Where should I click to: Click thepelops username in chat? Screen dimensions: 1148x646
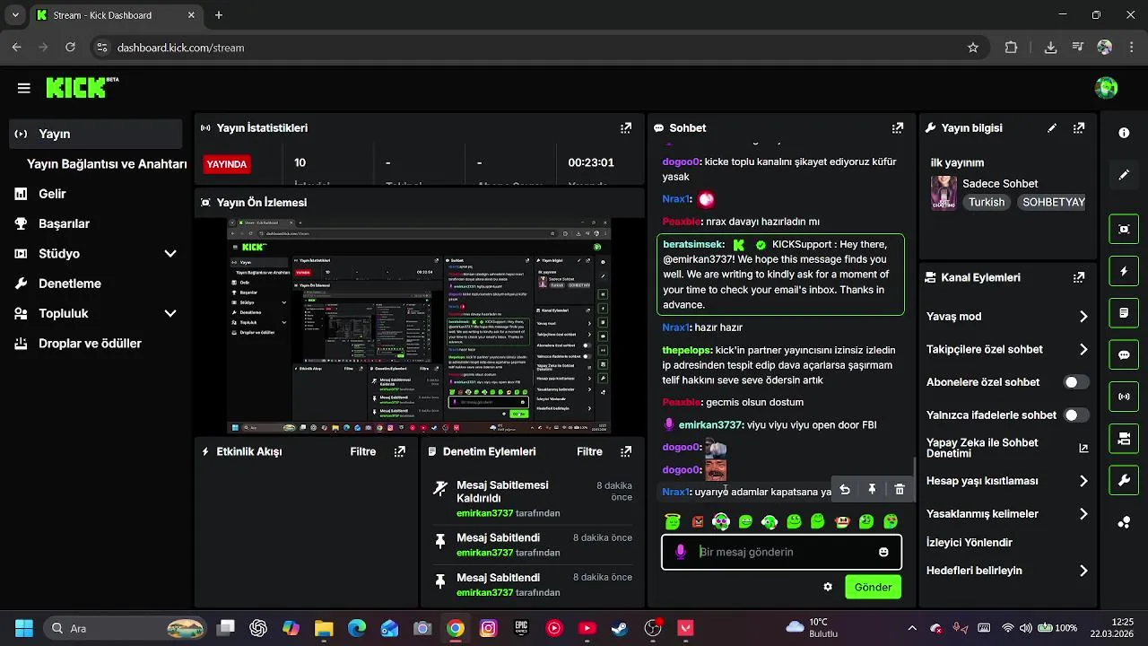click(687, 350)
